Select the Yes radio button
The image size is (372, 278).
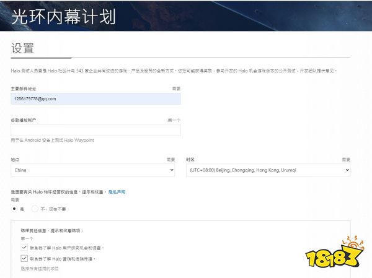(14, 209)
